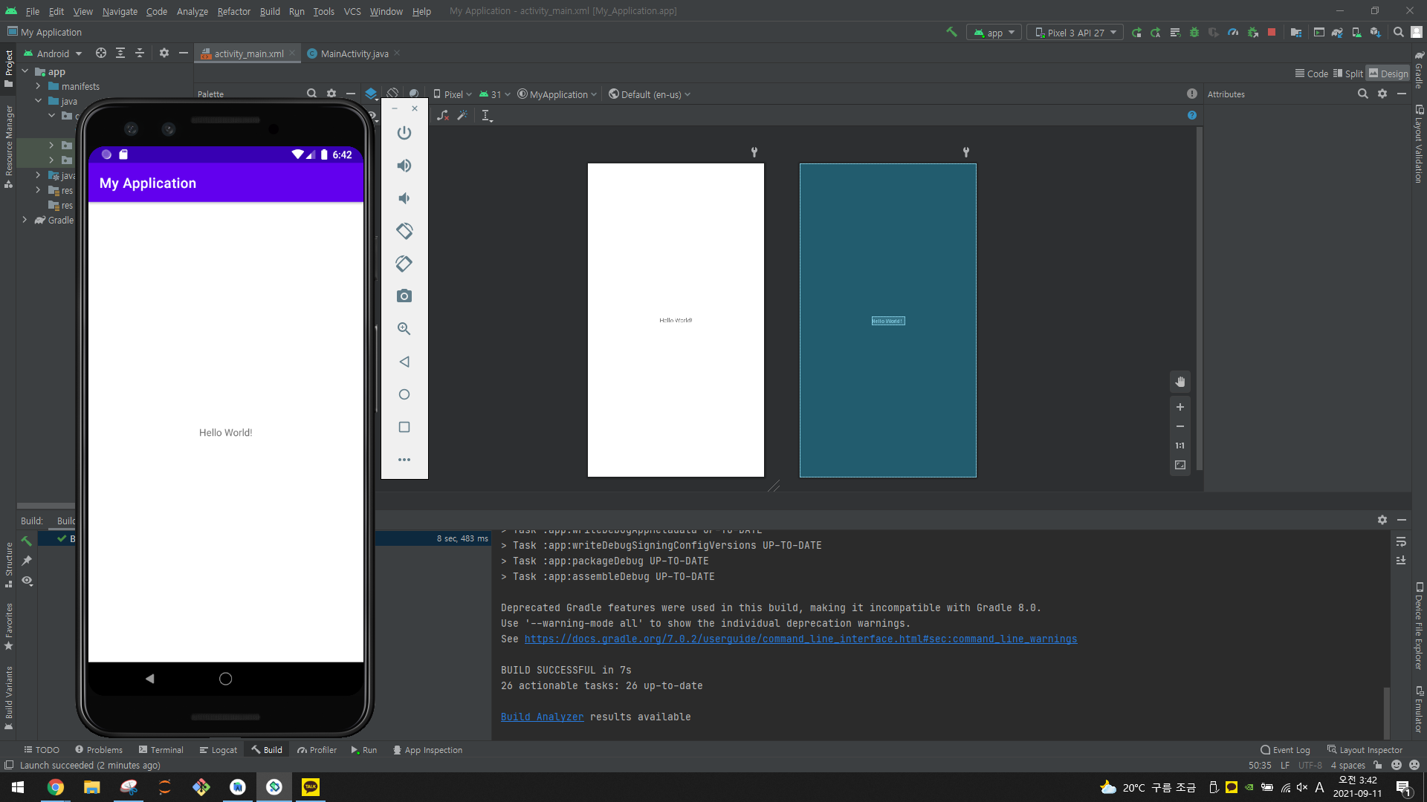Screen dimensions: 1427x802
Task: Take emulator screenshot with camera icon
Action: [404, 296]
